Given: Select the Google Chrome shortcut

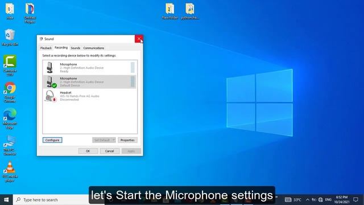Looking at the screenshot, I should (10, 92).
